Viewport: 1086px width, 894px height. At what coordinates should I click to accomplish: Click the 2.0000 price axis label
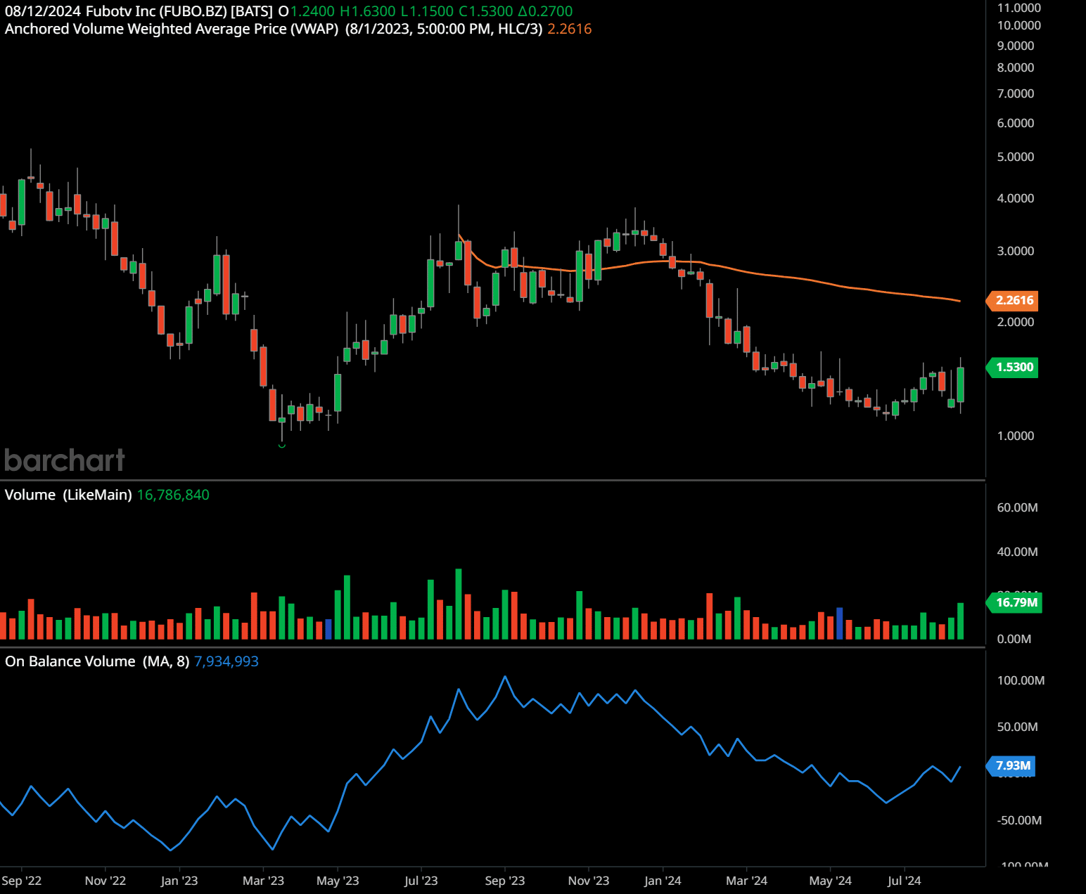[x=1016, y=322]
